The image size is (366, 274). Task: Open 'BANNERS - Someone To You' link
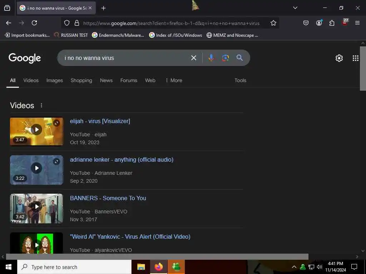108,198
